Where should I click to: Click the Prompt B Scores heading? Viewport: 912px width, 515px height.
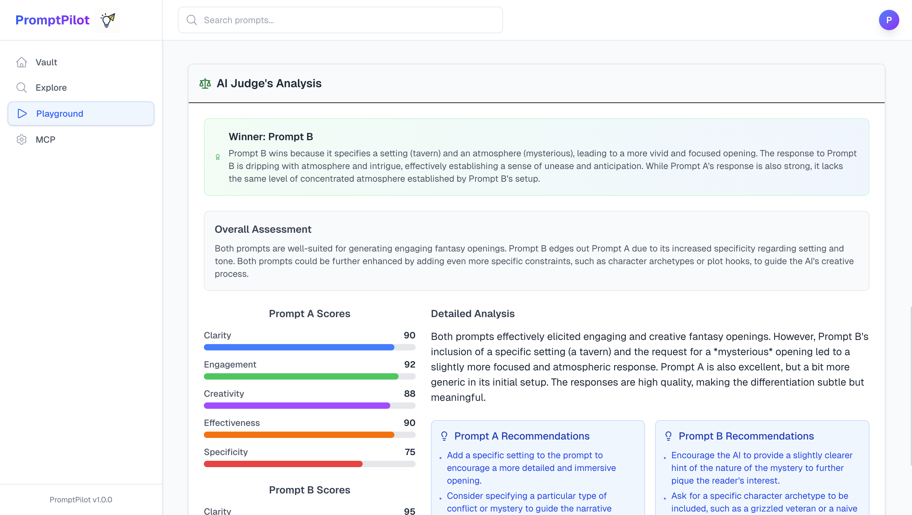309,490
